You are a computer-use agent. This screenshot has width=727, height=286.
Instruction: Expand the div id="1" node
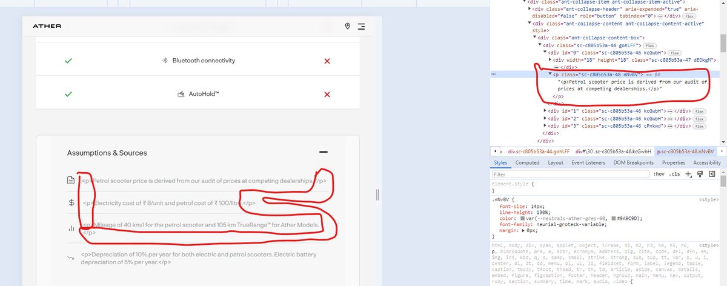coord(545,111)
